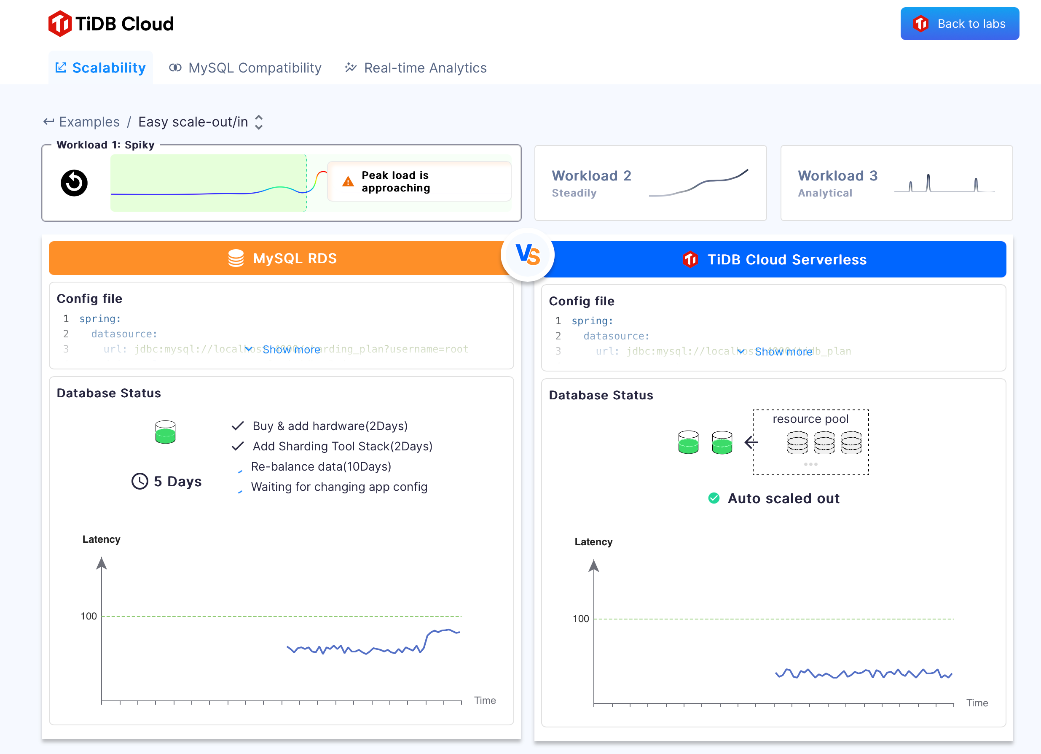Open the Real-time Analytics tab
The width and height of the screenshot is (1041, 754).
pyautogui.click(x=416, y=68)
